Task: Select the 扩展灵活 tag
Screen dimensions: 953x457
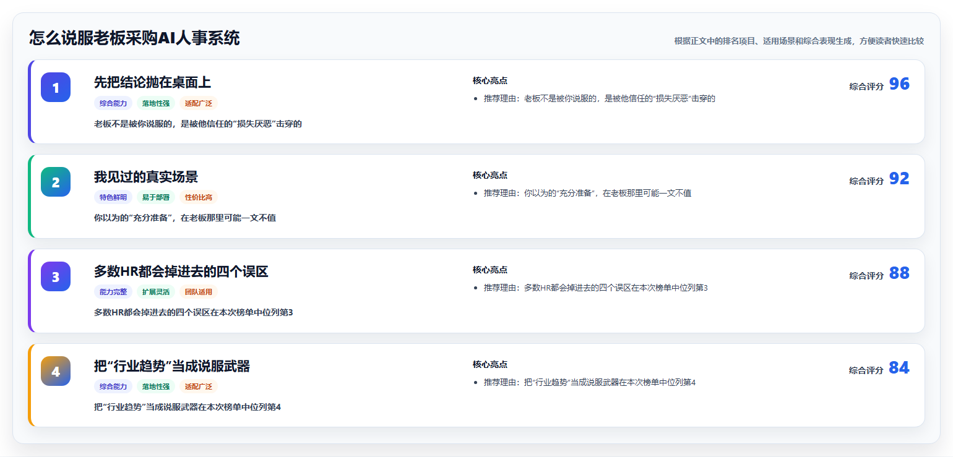Action: point(156,292)
